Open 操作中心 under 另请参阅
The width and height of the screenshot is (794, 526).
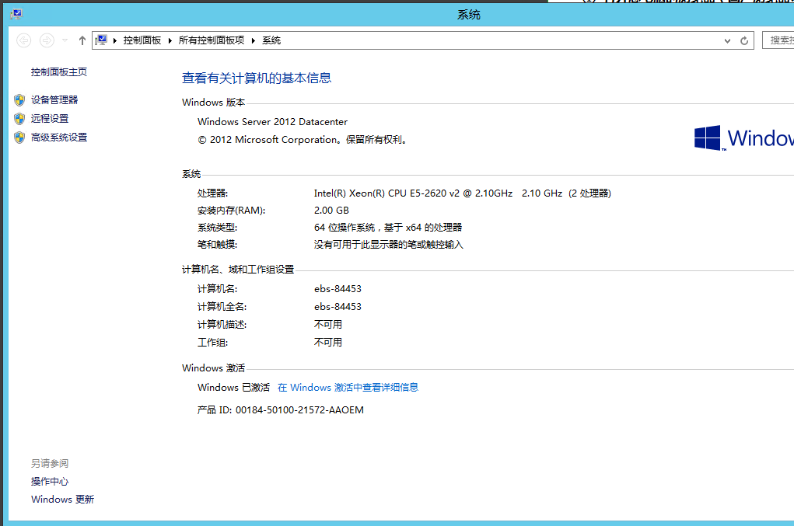[x=50, y=482]
